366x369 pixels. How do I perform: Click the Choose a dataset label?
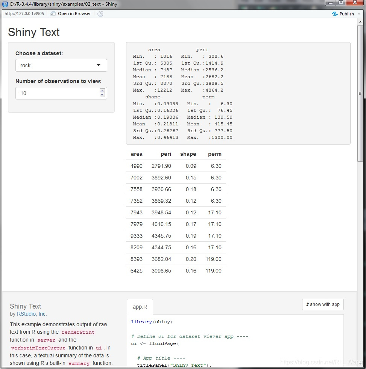(x=39, y=53)
